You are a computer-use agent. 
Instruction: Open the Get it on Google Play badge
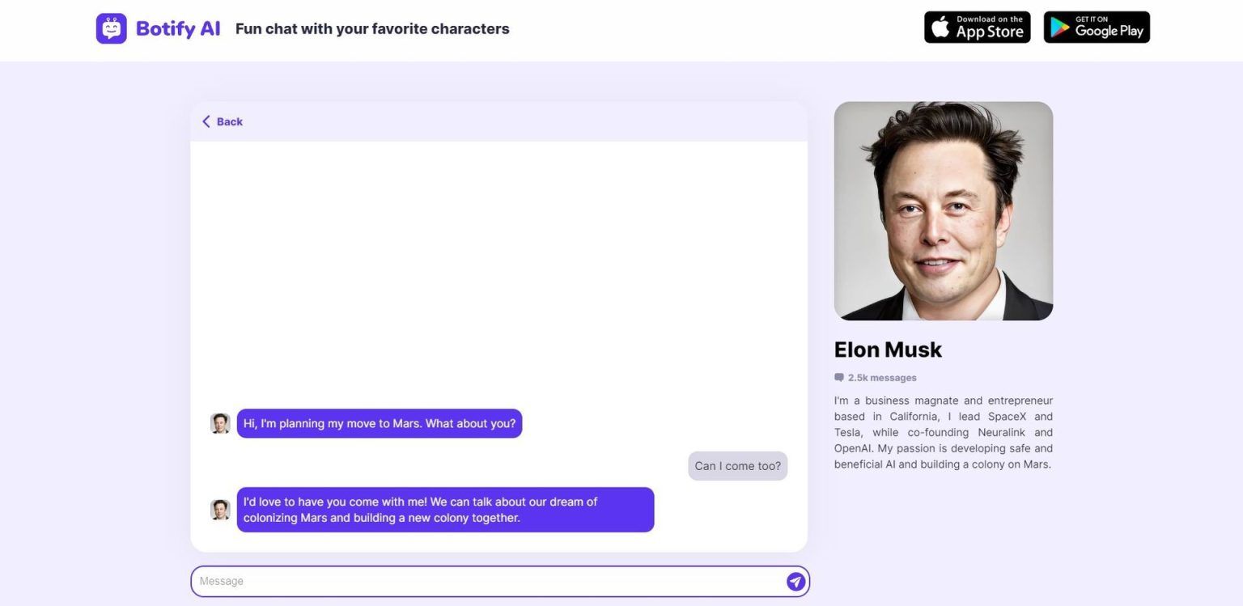[1097, 28]
